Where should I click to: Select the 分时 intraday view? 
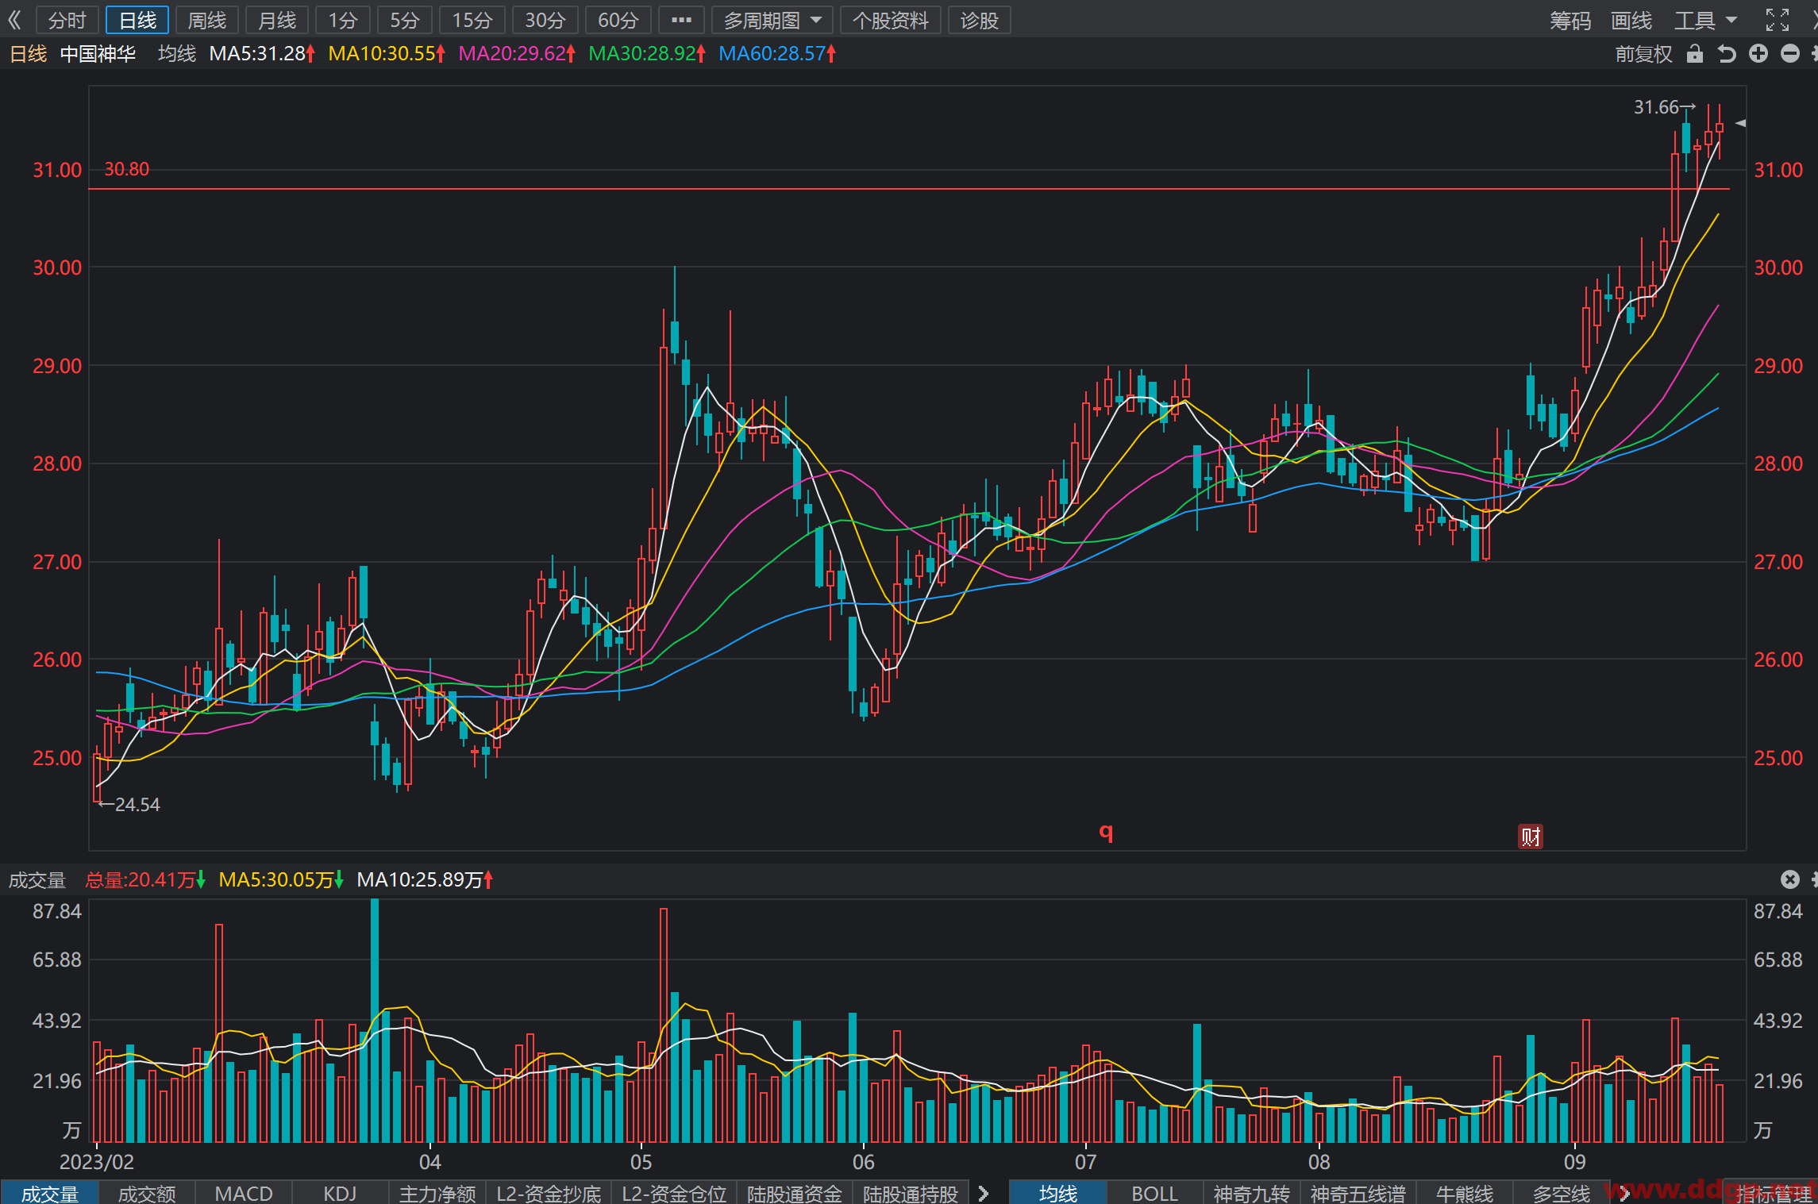pos(67,20)
